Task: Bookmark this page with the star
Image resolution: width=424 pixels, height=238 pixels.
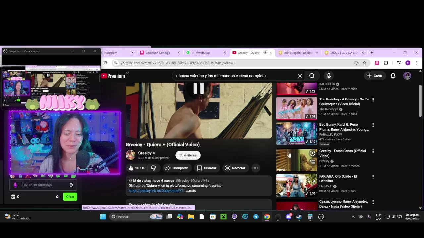Action: point(364,63)
